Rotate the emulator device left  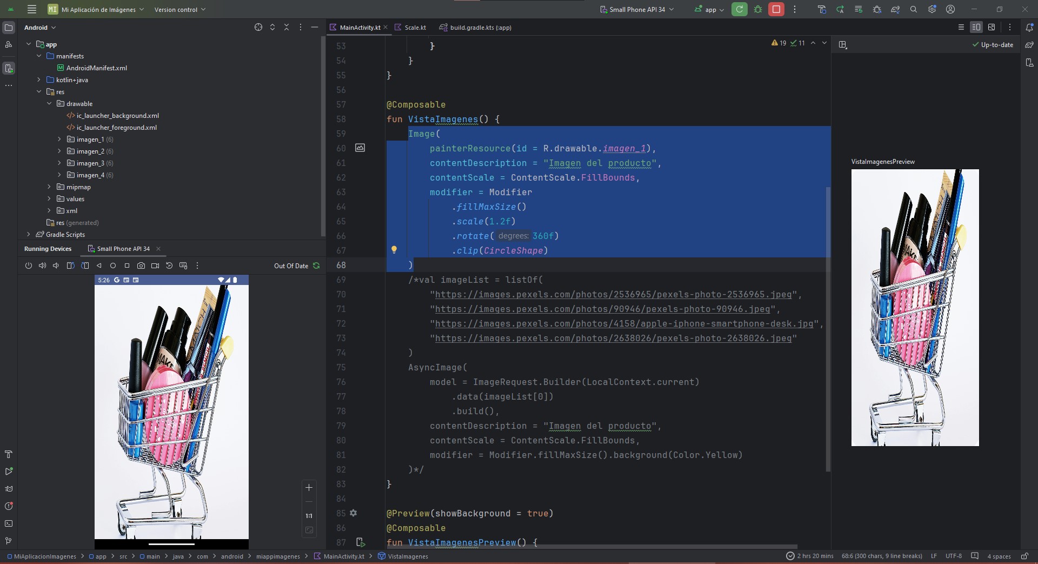point(70,266)
